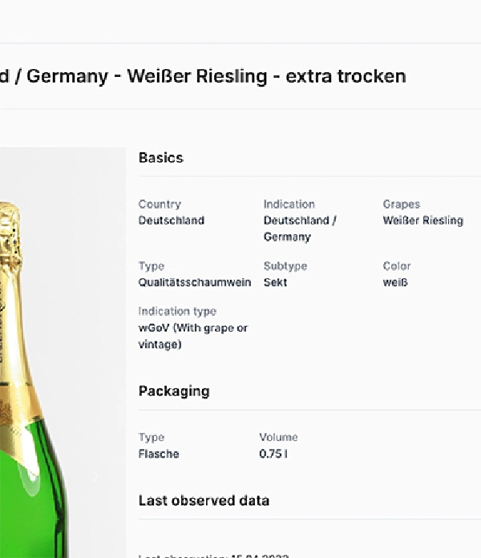Click the Qualitätsschaumwein type value

pyautogui.click(x=195, y=282)
